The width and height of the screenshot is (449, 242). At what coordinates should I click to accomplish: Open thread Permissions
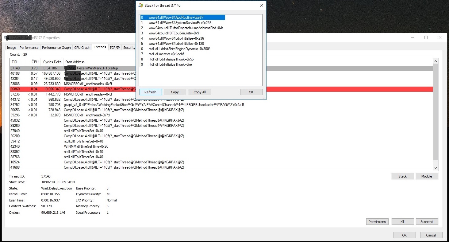coord(377,222)
